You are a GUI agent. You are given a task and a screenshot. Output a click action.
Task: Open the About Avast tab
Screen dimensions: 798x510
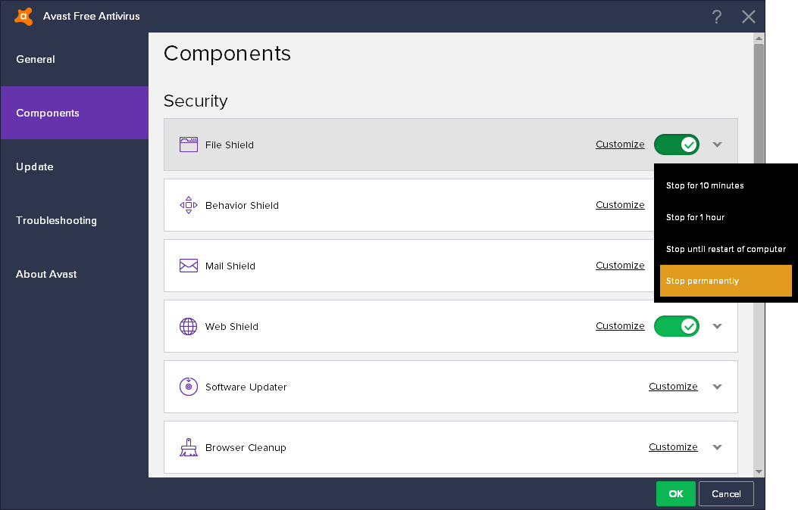[x=74, y=275]
